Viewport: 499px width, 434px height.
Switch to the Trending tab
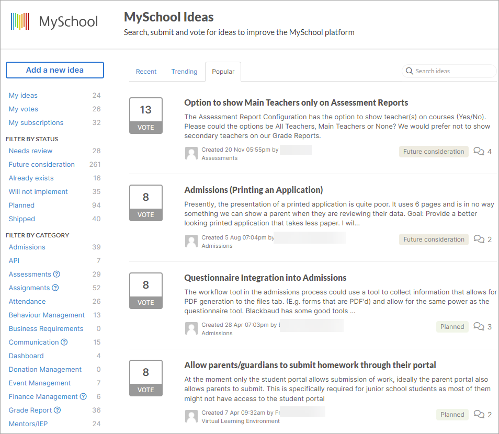[x=184, y=72]
